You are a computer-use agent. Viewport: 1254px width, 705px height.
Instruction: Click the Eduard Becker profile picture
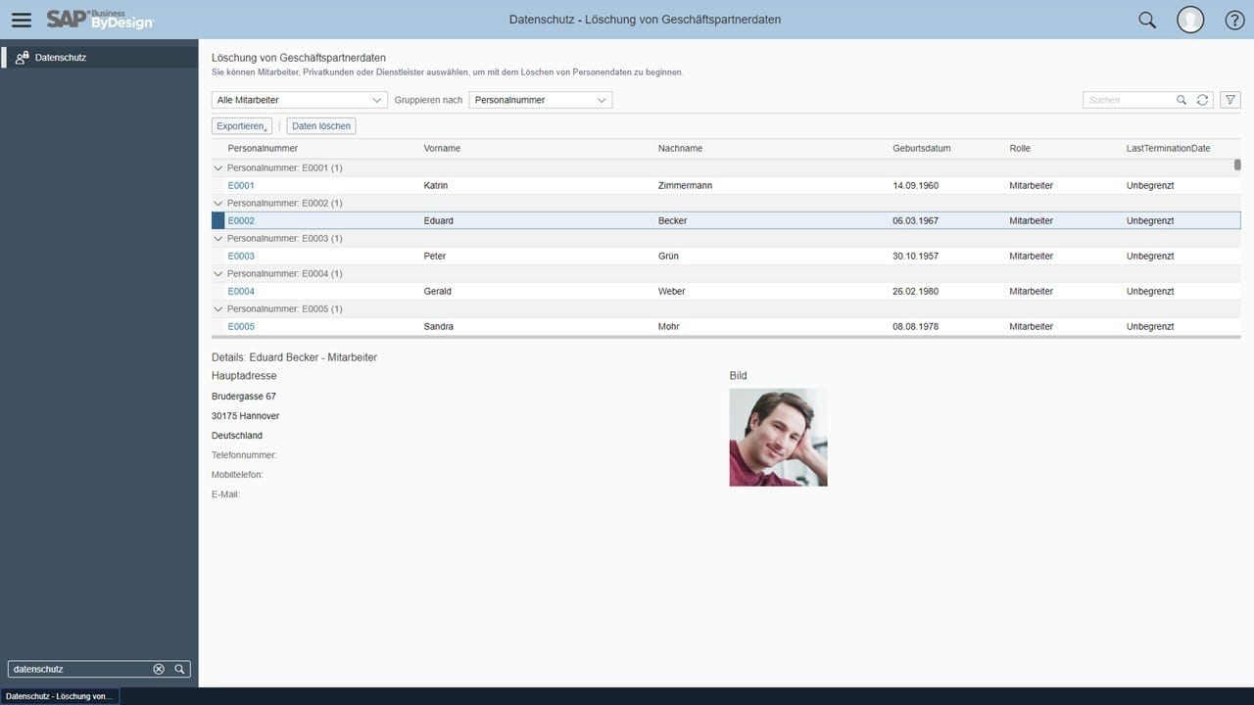(778, 438)
